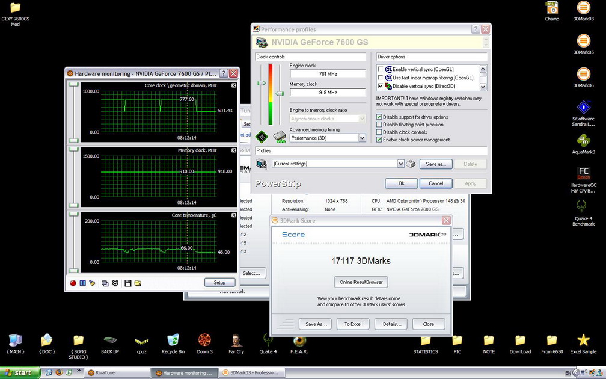
Task: Open the cpuz desktop shortcut
Action: coord(141,344)
